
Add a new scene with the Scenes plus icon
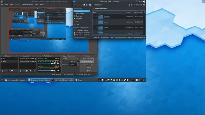2,71
